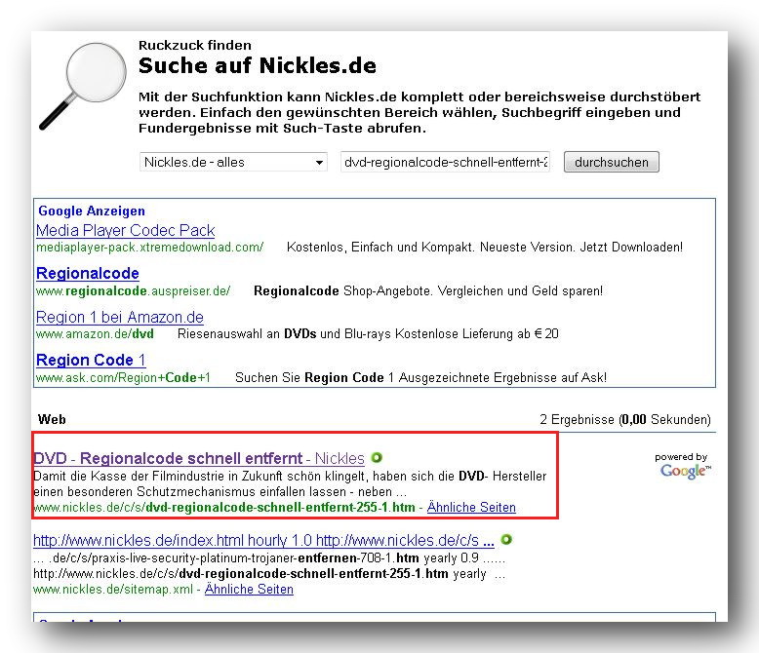759x653 pixels.
Task: Open the Media Player Codec Pack ad
Action: 126,230
